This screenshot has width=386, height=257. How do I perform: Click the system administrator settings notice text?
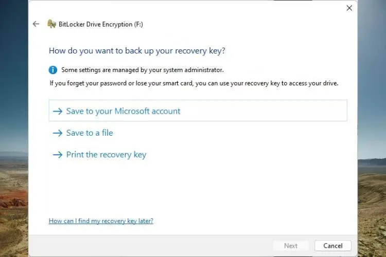[143, 70]
